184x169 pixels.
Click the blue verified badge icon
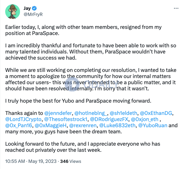(34, 8)
